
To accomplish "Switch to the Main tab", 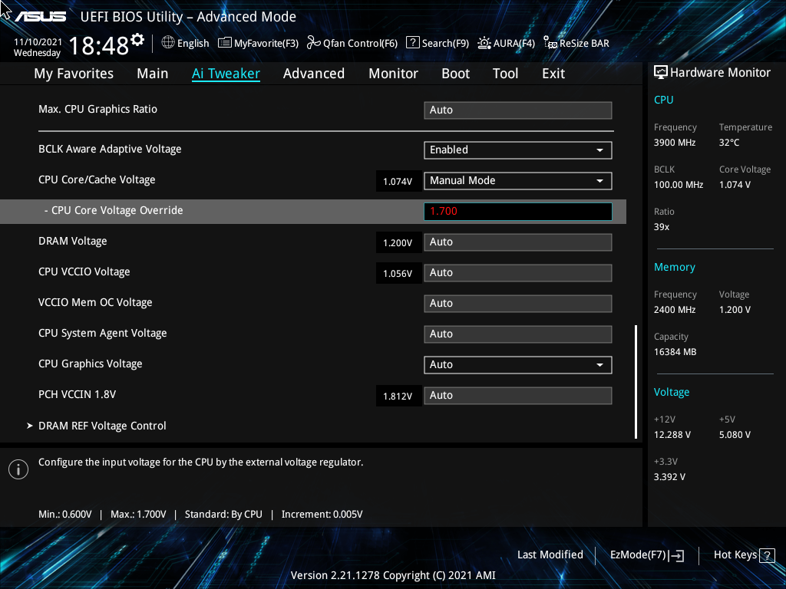I will [153, 74].
